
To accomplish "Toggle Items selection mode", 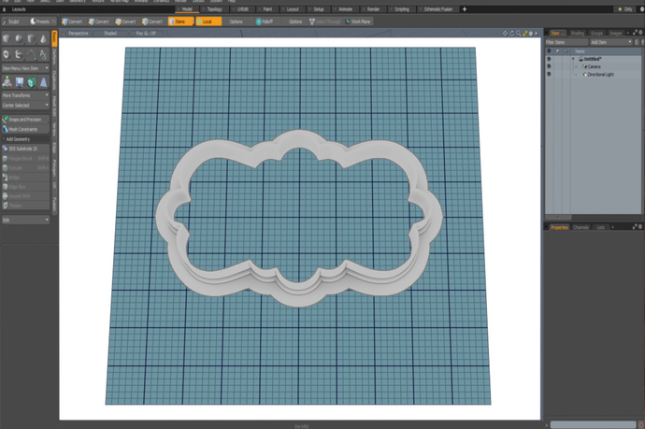I will (180, 21).
